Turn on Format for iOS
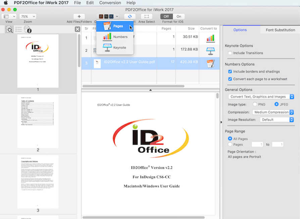 [x=179, y=16]
